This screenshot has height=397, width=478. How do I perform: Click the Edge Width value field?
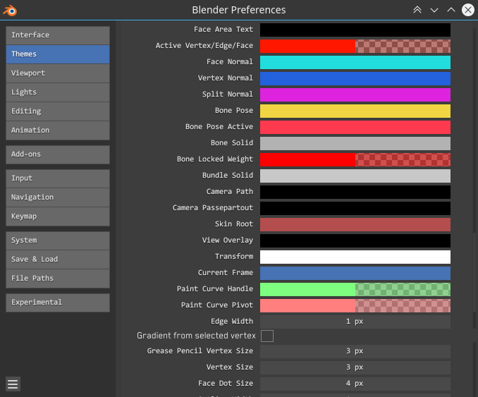355,322
